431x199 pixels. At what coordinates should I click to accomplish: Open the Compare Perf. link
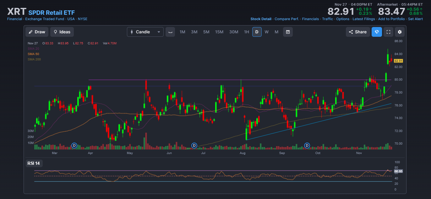pos(286,19)
